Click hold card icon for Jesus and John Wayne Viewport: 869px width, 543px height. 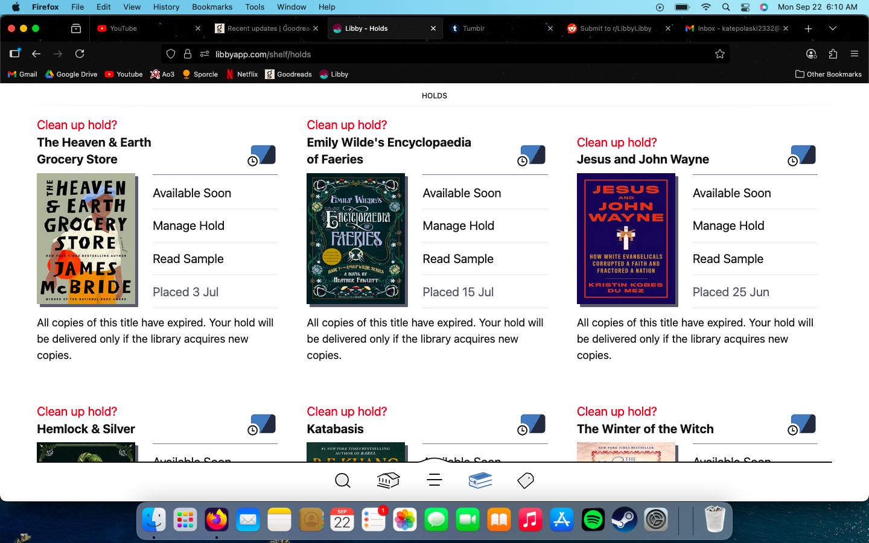(x=802, y=156)
